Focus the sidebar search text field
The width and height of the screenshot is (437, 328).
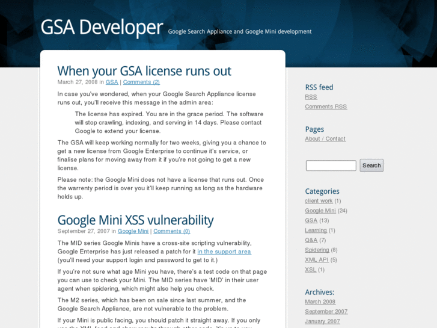(x=331, y=166)
